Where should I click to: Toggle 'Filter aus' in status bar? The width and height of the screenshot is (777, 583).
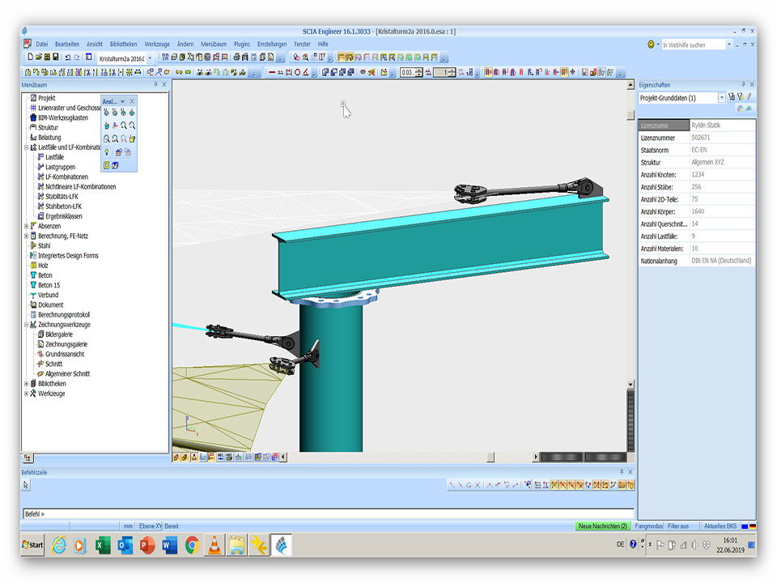click(x=678, y=526)
